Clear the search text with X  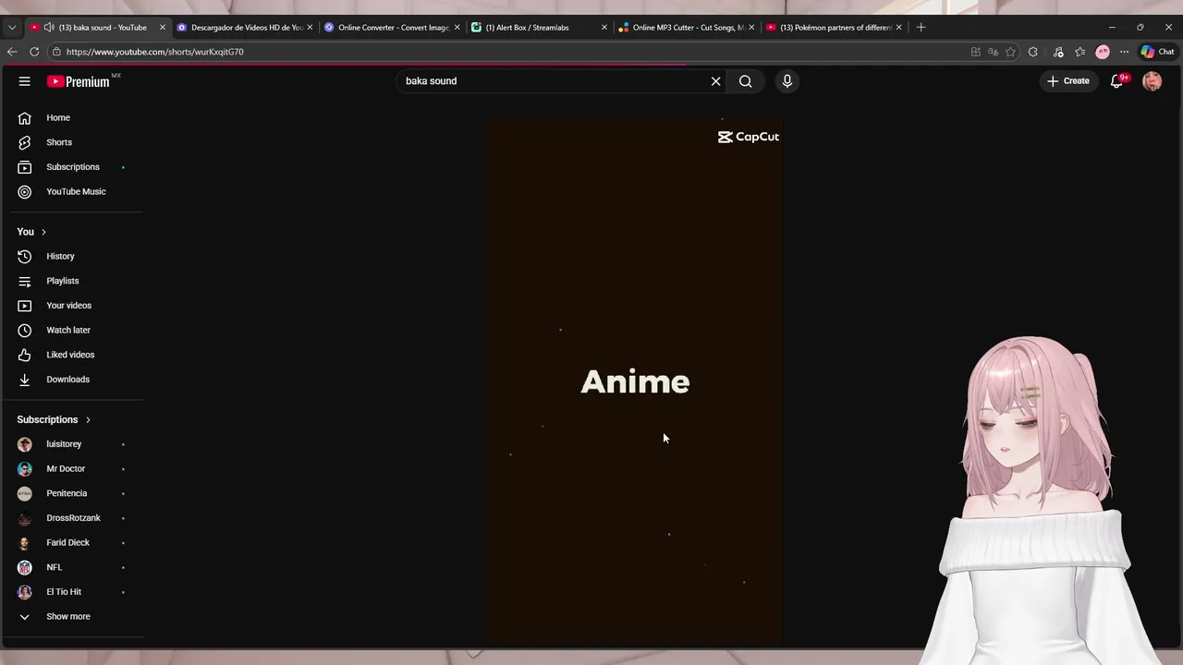(x=715, y=81)
